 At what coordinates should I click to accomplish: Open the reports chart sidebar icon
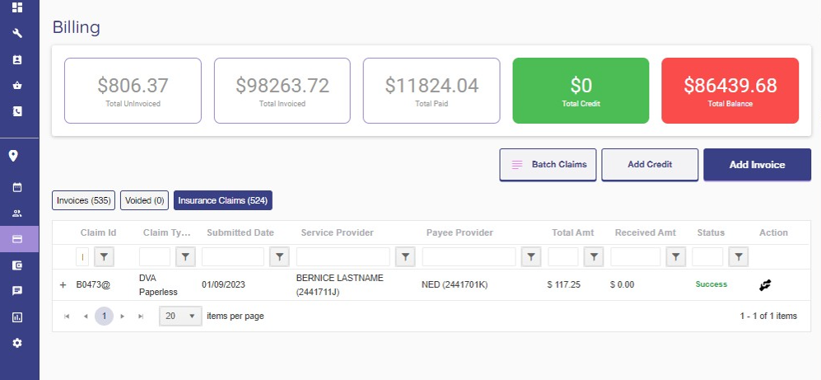pos(16,317)
